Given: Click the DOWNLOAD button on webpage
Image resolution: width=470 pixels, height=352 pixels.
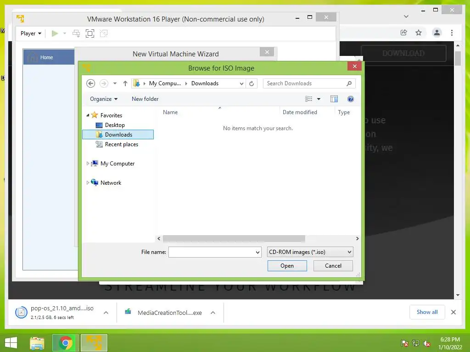Looking at the screenshot, I should tap(403, 53).
